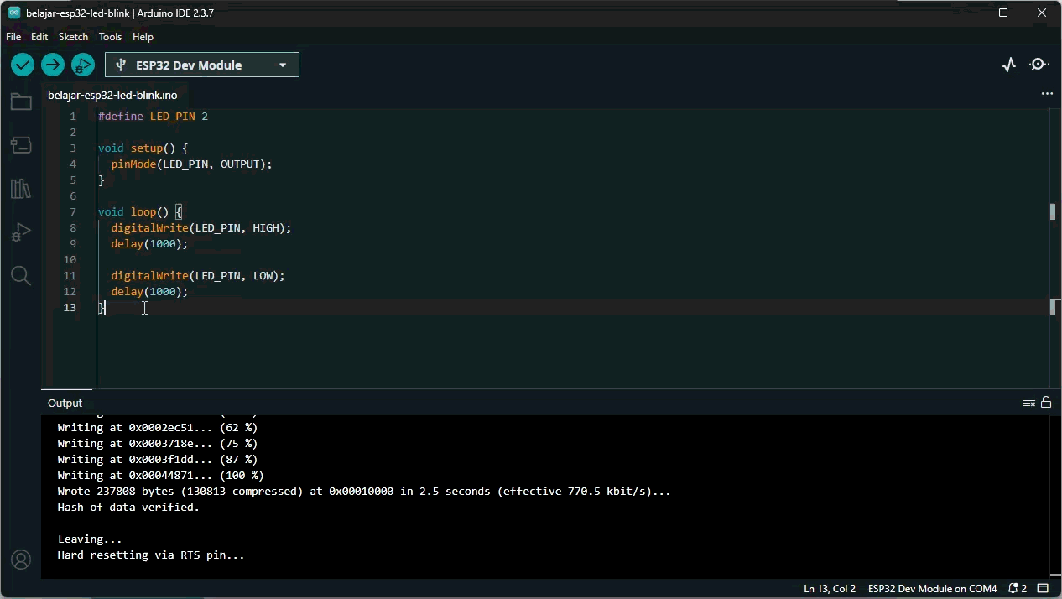
Task: Open the Library Manager sidebar
Action: (21, 189)
